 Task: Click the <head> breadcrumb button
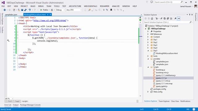17,101
